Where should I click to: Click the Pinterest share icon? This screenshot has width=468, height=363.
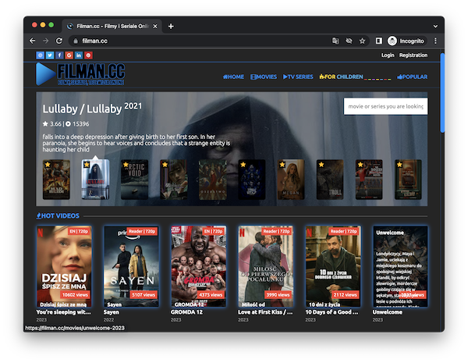tap(88, 55)
